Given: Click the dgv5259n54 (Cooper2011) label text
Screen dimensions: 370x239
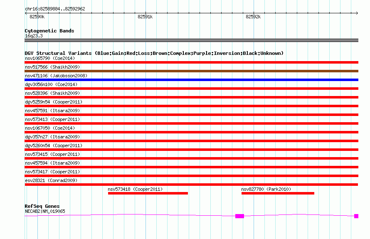Looking at the screenshot, I should pyautogui.click(x=54, y=102).
